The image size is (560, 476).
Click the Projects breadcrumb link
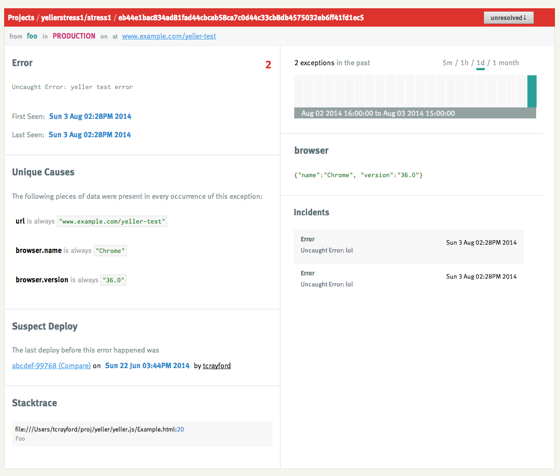click(x=21, y=18)
